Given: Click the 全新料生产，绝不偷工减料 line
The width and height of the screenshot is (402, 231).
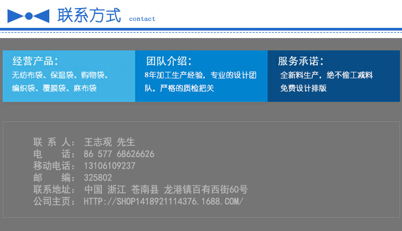Looking at the screenshot, I should (326, 76).
